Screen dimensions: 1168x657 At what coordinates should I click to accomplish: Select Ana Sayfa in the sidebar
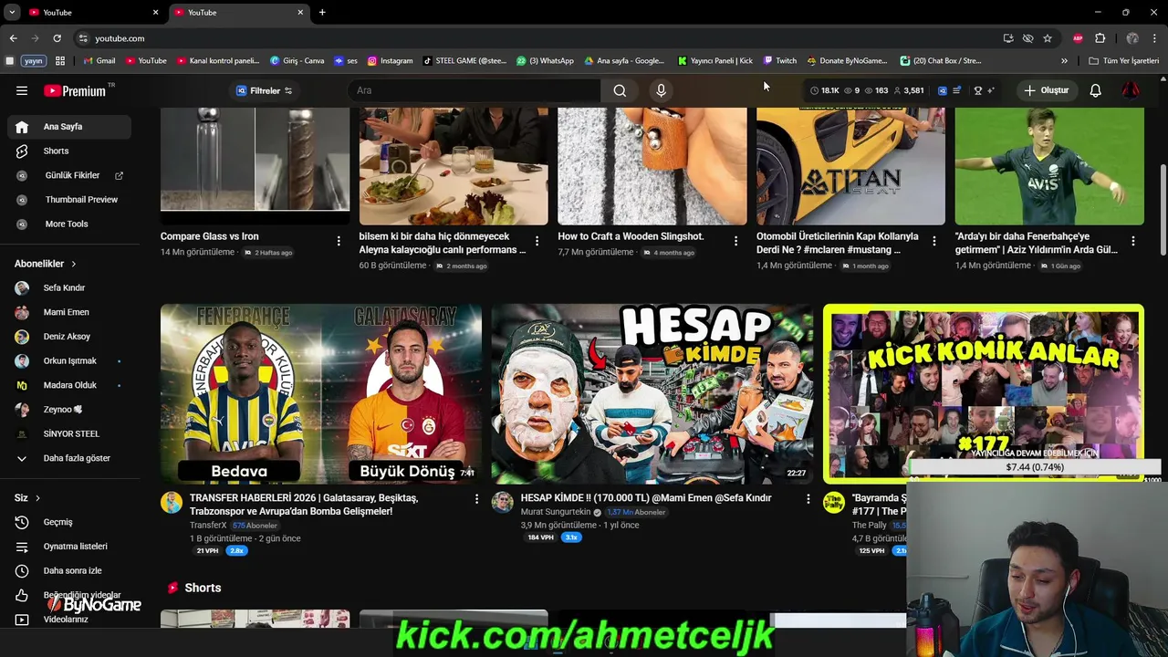tap(69, 127)
